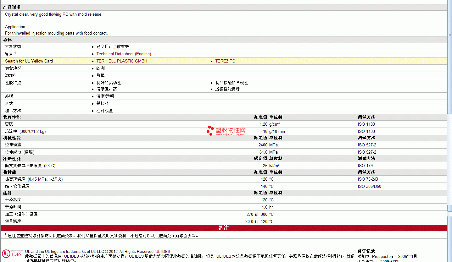
Task: Visit the UL IDES link in the footer
Action: (163, 252)
